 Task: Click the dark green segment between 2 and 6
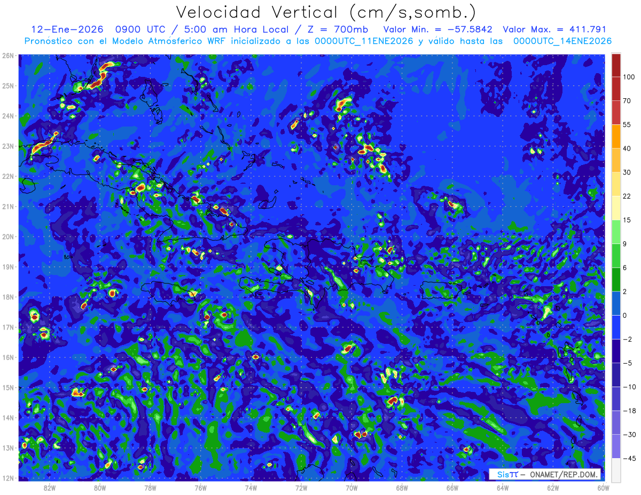pos(616,279)
